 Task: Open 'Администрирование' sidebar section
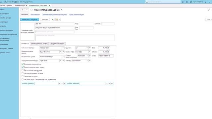(7, 30)
